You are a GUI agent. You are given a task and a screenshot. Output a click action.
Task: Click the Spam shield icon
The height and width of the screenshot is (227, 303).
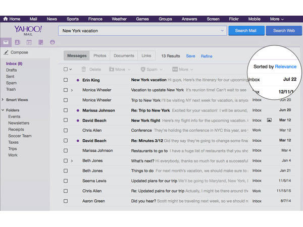pyautogui.click(x=143, y=69)
